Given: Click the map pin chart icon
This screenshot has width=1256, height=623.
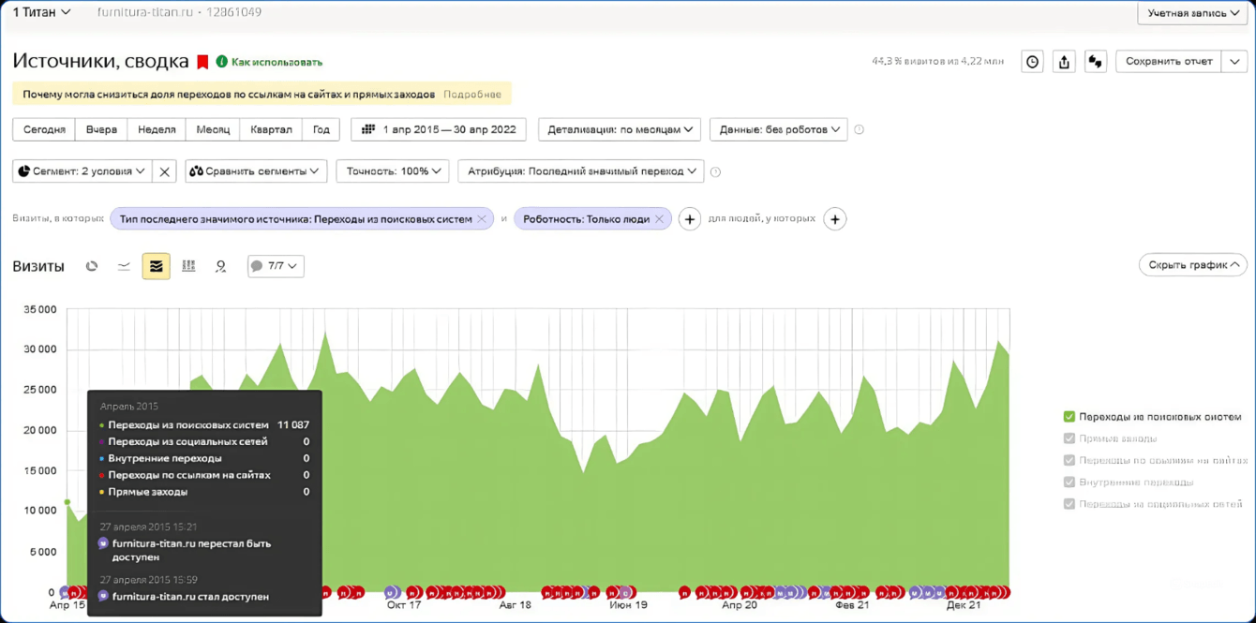Looking at the screenshot, I should point(220,266).
